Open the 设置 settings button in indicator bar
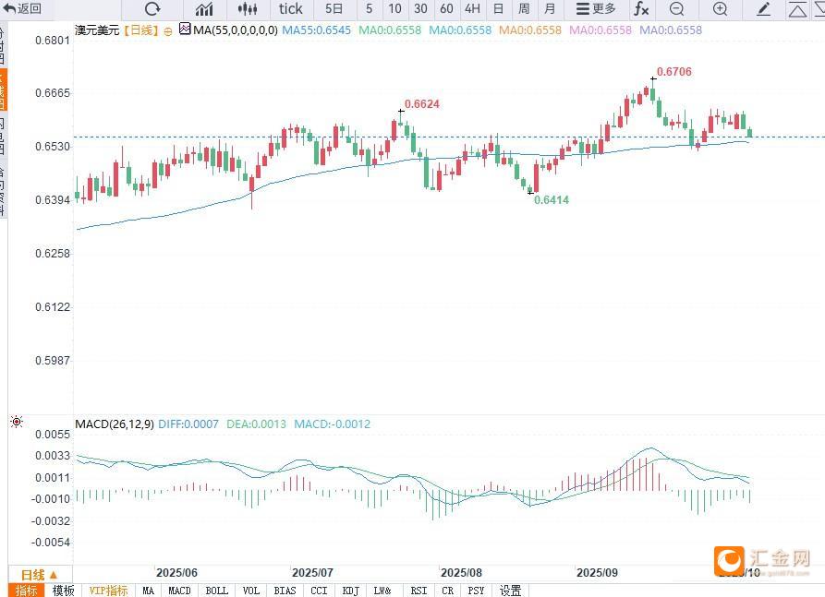Viewport: 825px width, 597px height. (x=510, y=591)
